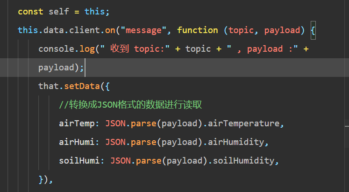349x192 pixels.
Task: Click the 'soilHumidity' property
Action: (x=244, y=161)
